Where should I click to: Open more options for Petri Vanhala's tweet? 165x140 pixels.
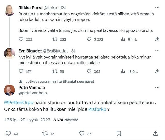point(157,88)
